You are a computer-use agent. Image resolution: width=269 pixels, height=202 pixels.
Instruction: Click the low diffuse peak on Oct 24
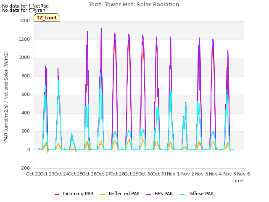72,133
